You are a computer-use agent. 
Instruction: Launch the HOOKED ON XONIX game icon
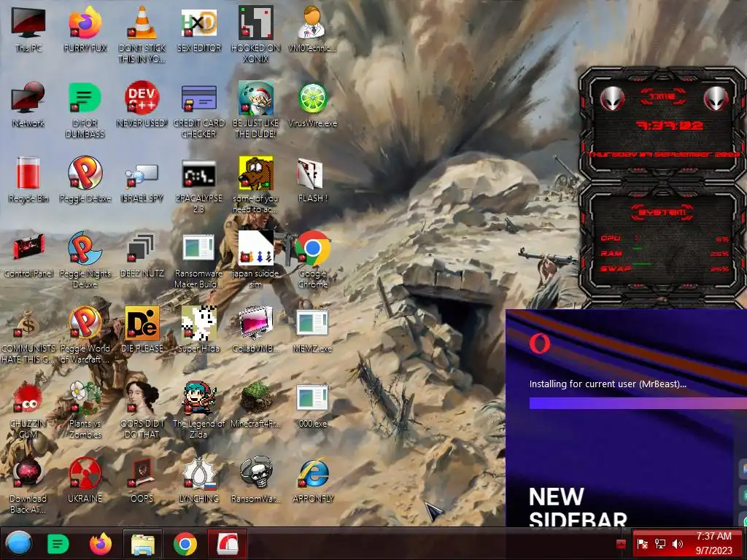tap(256, 34)
